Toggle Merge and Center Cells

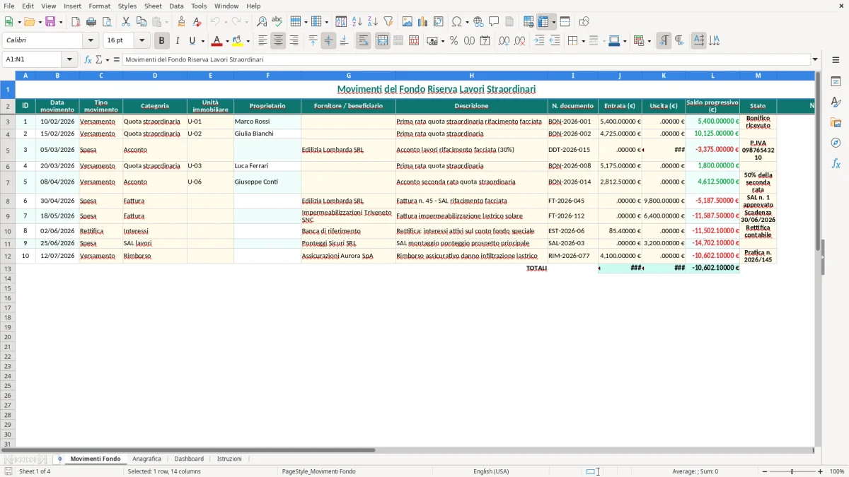[x=383, y=41]
